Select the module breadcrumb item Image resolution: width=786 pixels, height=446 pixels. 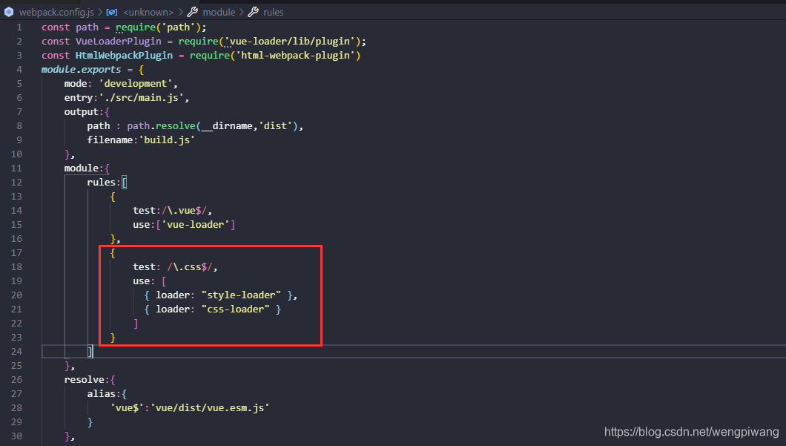219,11
